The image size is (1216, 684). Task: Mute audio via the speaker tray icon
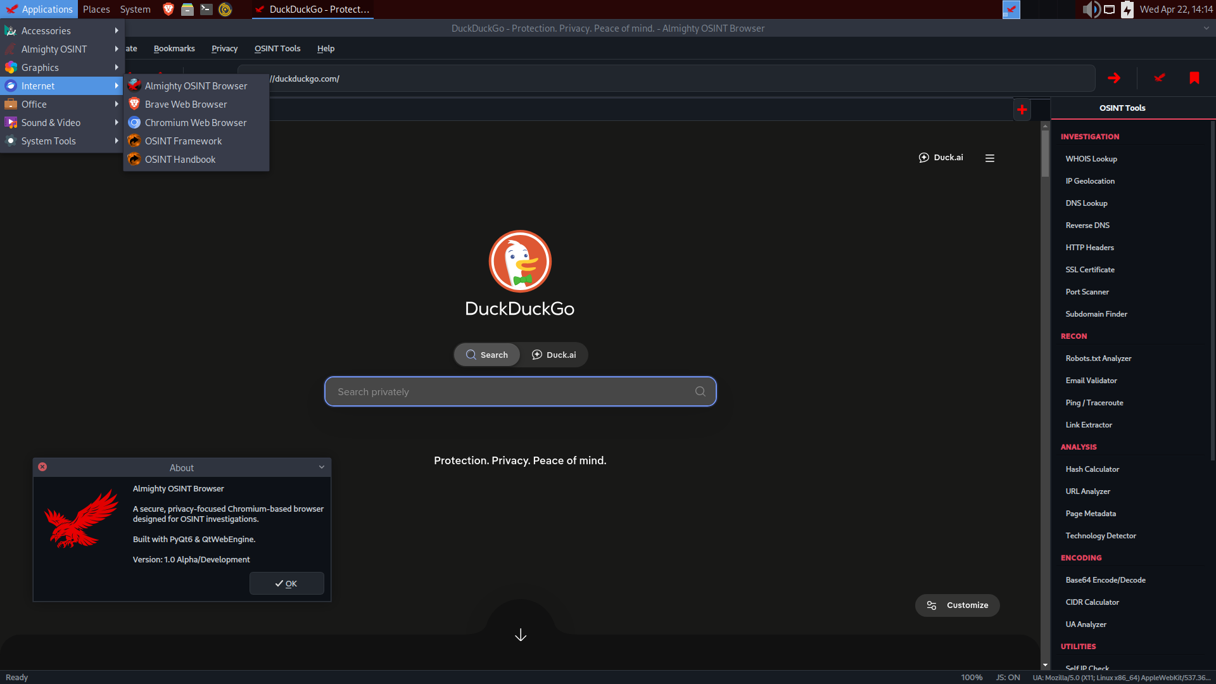click(1091, 9)
